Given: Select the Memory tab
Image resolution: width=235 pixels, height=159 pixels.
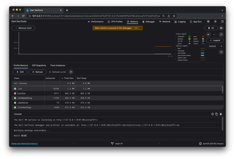Looking at the screenshot, I should point(132,21).
